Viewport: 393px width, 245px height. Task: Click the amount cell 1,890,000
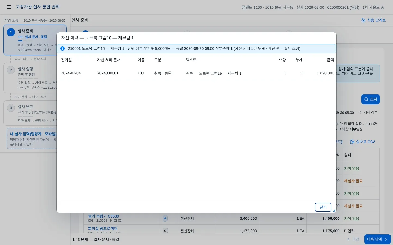click(326, 73)
